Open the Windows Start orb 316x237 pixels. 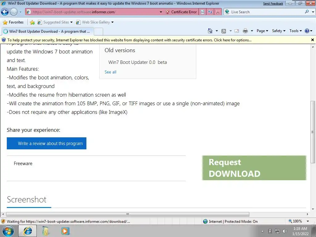[x=8, y=231]
